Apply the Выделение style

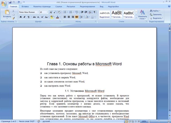tap(105, 15)
